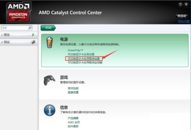Image resolution: width=191 pixels, height=130 pixels.
Task: Click the AMD Catalyst Control Center title
Action: (70, 12)
